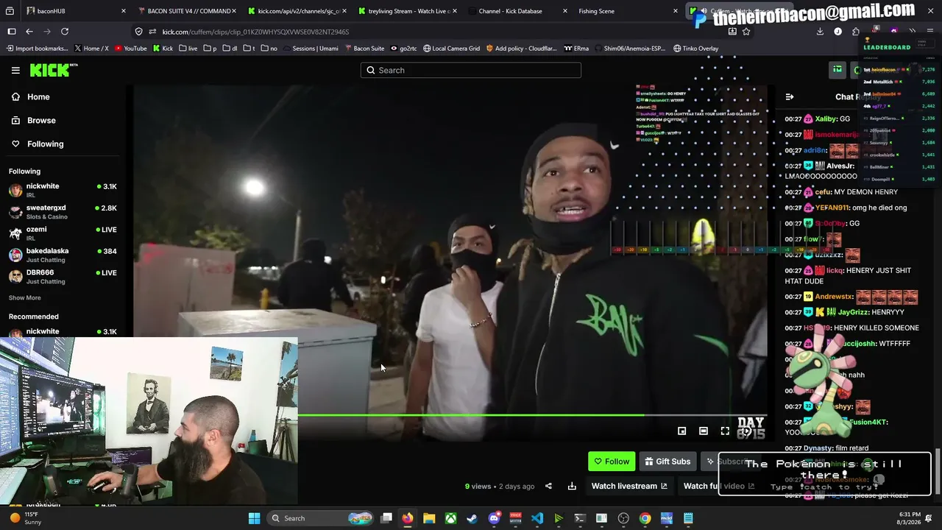Open the Kick sidebar hamburger menu
This screenshot has height=530, width=942.
(15, 70)
